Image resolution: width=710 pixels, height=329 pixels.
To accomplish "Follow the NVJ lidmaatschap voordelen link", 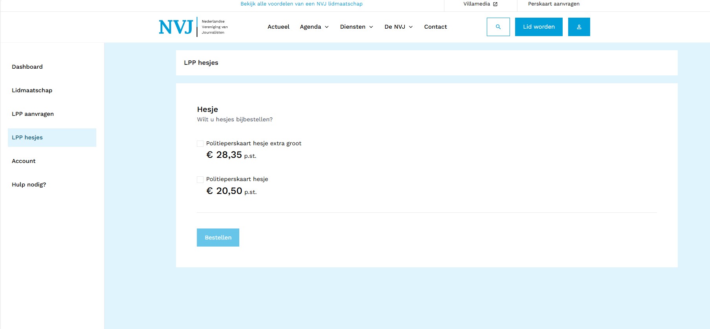I will coord(301,4).
